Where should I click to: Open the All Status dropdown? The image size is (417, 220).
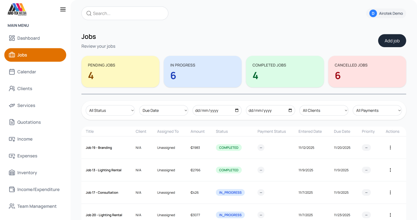coord(110,110)
